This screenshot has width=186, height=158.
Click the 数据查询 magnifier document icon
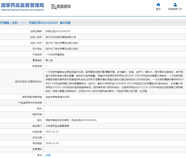[54, 7]
